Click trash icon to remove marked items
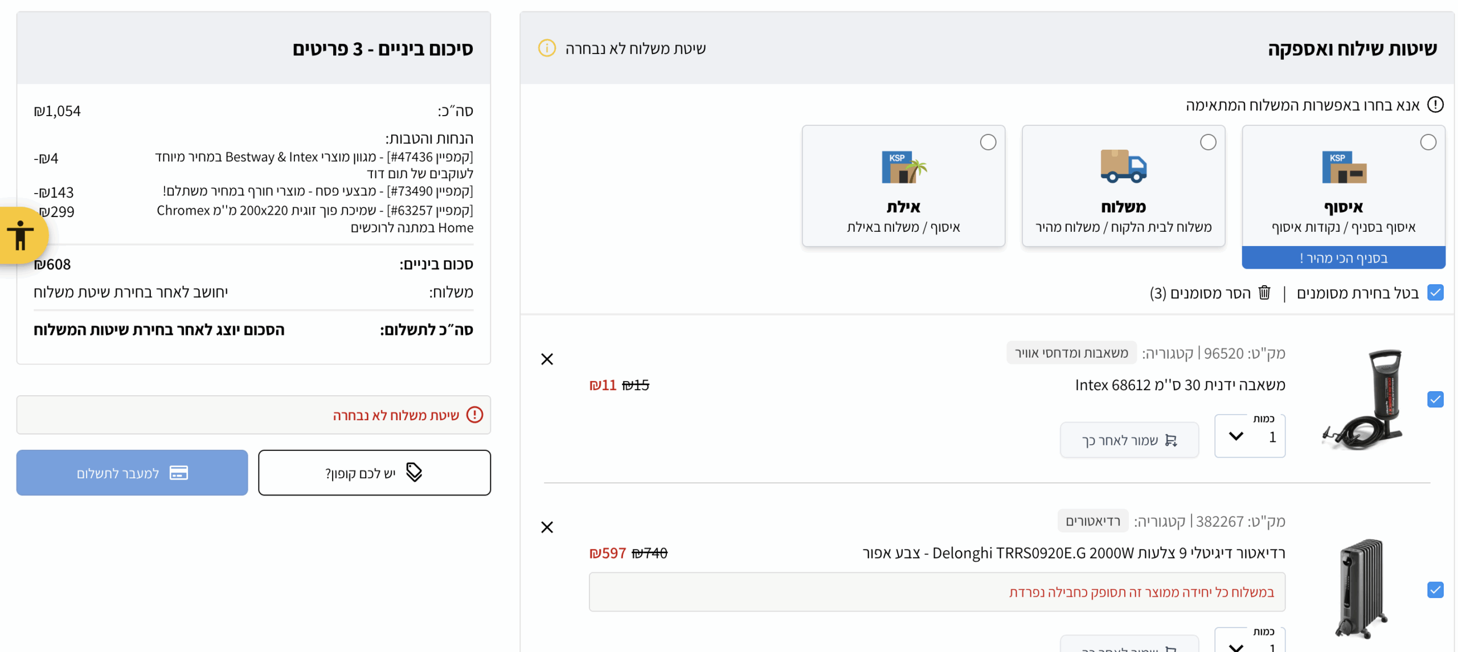This screenshot has width=1458, height=652. tap(1264, 292)
